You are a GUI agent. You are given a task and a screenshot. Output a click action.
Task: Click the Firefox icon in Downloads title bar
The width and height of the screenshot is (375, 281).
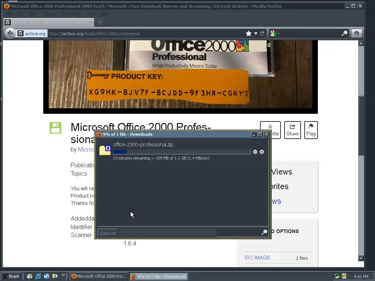[99, 134]
